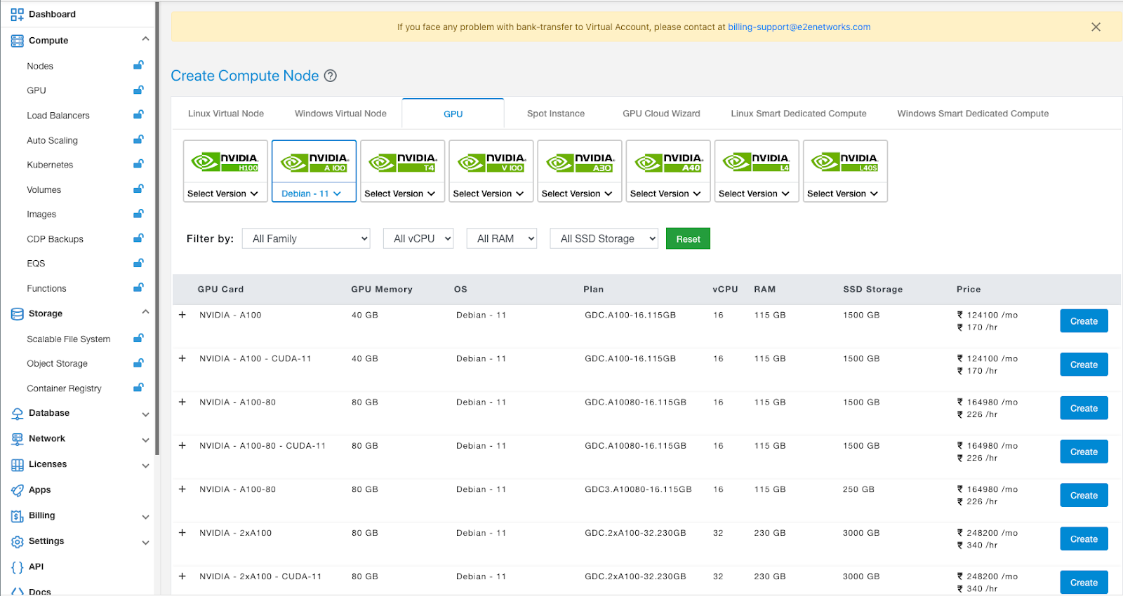Switch to GPU Cloud Wizard tab
The height and width of the screenshot is (596, 1123).
point(661,114)
